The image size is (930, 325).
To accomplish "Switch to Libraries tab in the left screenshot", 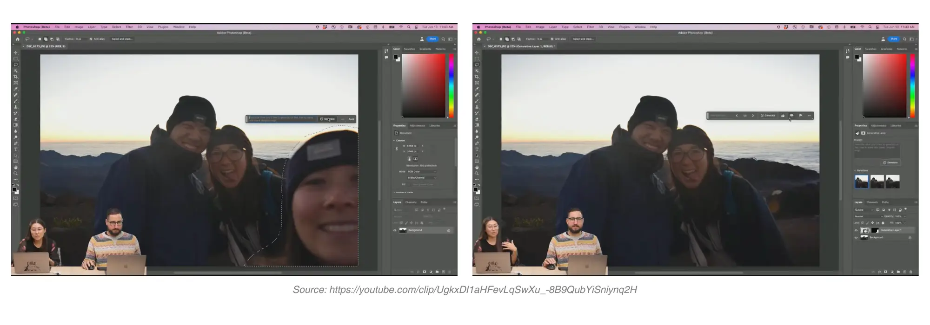I will pyautogui.click(x=434, y=125).
